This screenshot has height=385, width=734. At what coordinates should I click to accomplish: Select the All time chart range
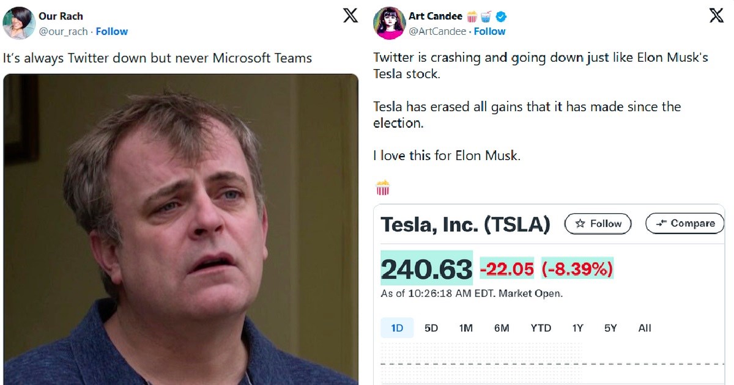click(x=645, y=328)
